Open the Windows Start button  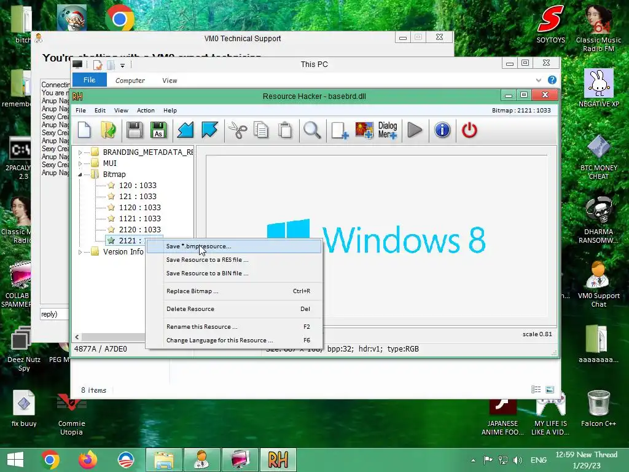tap(15, 460)
